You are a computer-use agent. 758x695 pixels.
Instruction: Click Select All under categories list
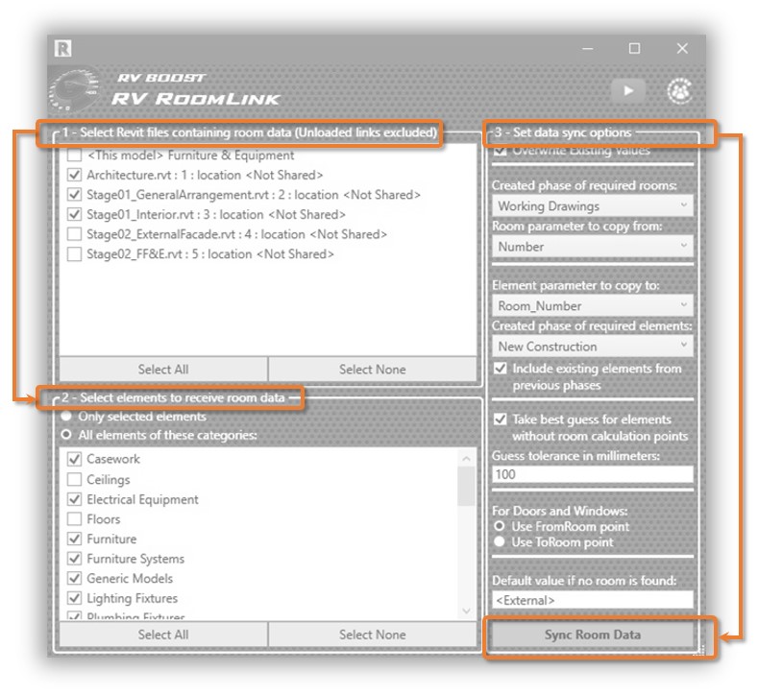pos(163,635)
